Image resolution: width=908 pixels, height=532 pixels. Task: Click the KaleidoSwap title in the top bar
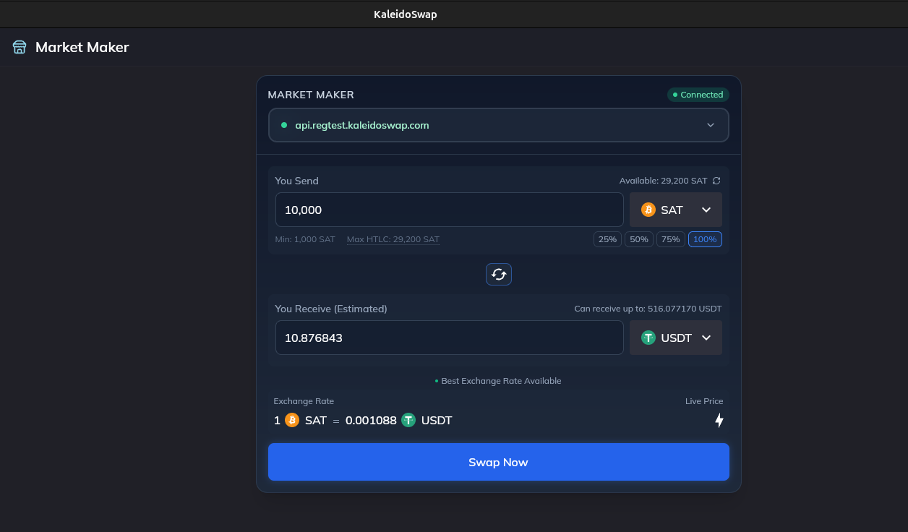point(405,13)
